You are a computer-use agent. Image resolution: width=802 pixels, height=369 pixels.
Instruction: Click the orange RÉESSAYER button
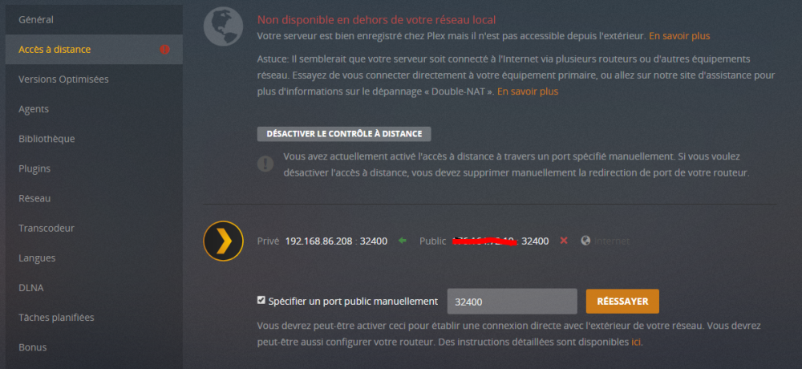coord(622,302)
